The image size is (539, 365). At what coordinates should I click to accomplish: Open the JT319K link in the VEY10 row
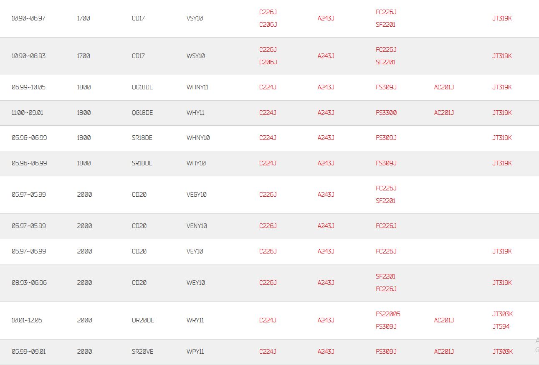502,251
